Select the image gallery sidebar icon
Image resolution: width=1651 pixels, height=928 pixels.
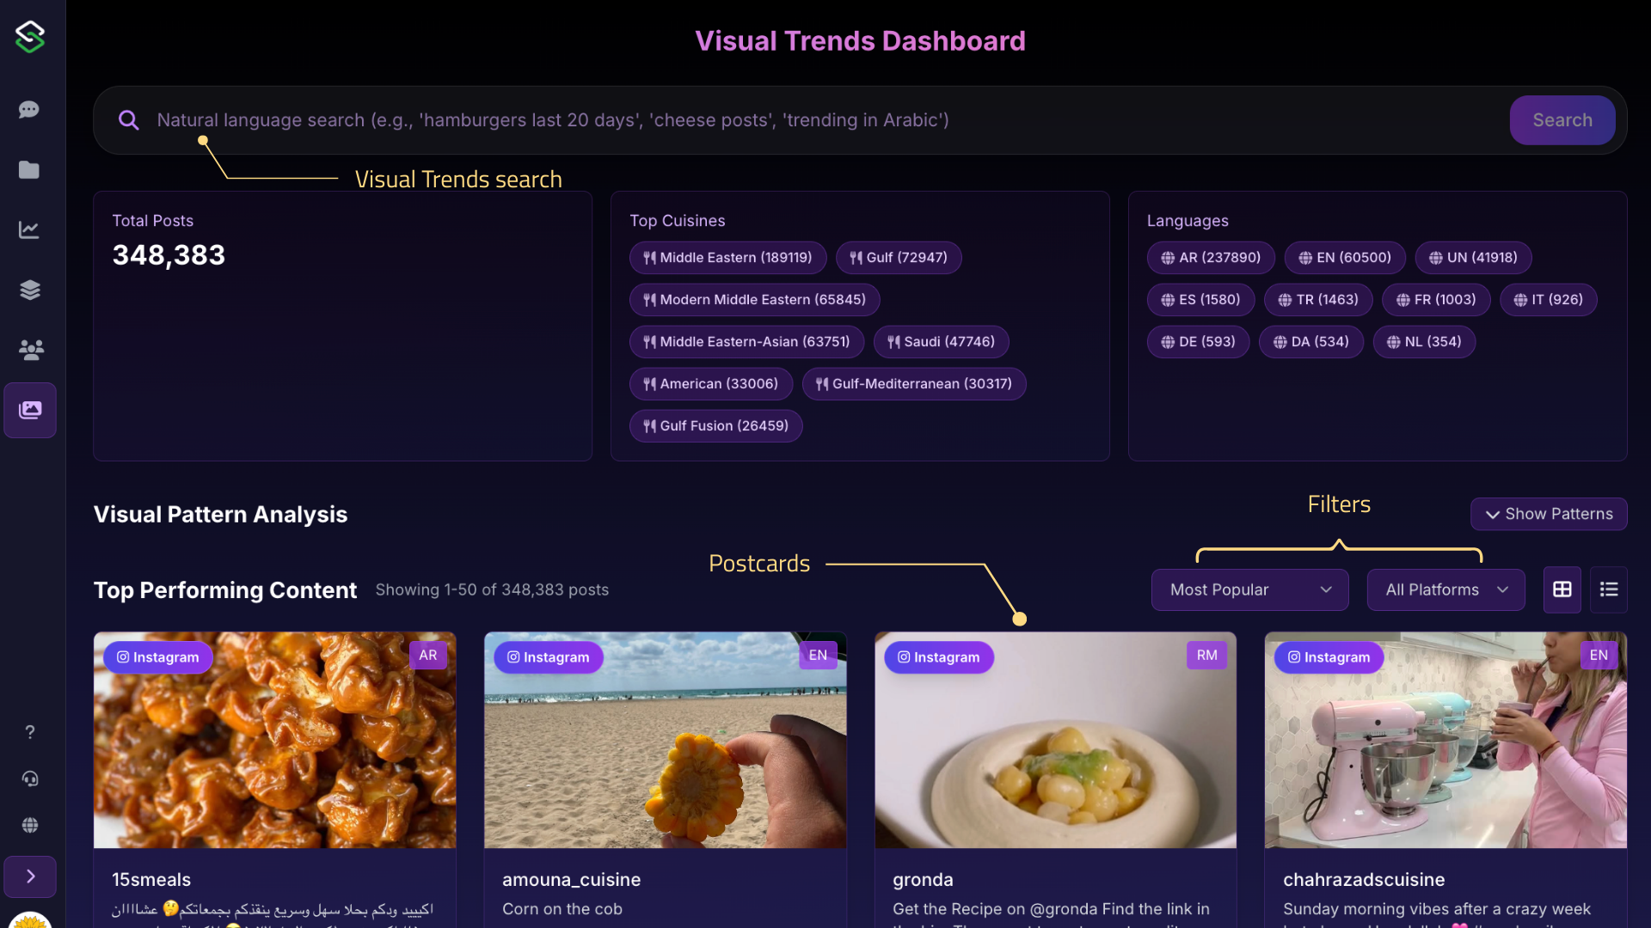(x=29, y=410)
